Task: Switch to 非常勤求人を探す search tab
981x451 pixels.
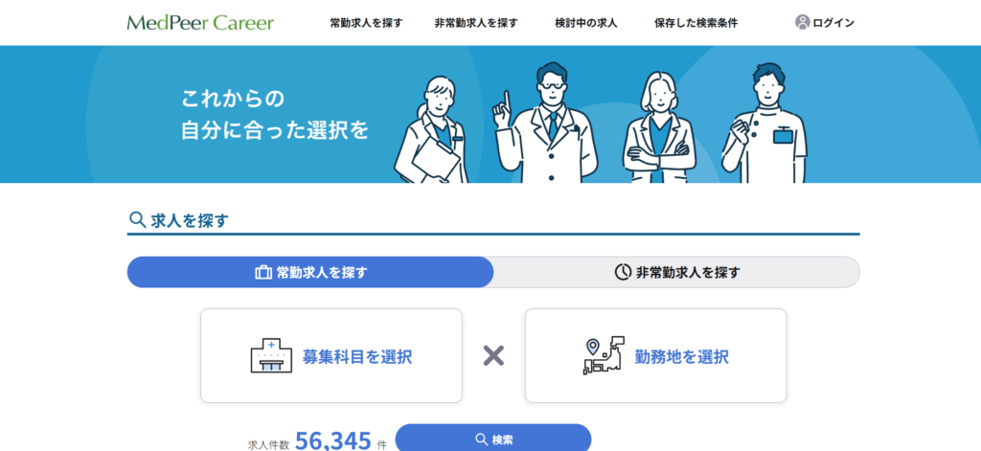Action: point(677,272)
